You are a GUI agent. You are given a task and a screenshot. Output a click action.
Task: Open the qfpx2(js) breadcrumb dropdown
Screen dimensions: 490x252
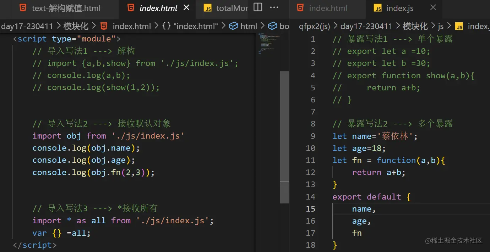point(315,26)
